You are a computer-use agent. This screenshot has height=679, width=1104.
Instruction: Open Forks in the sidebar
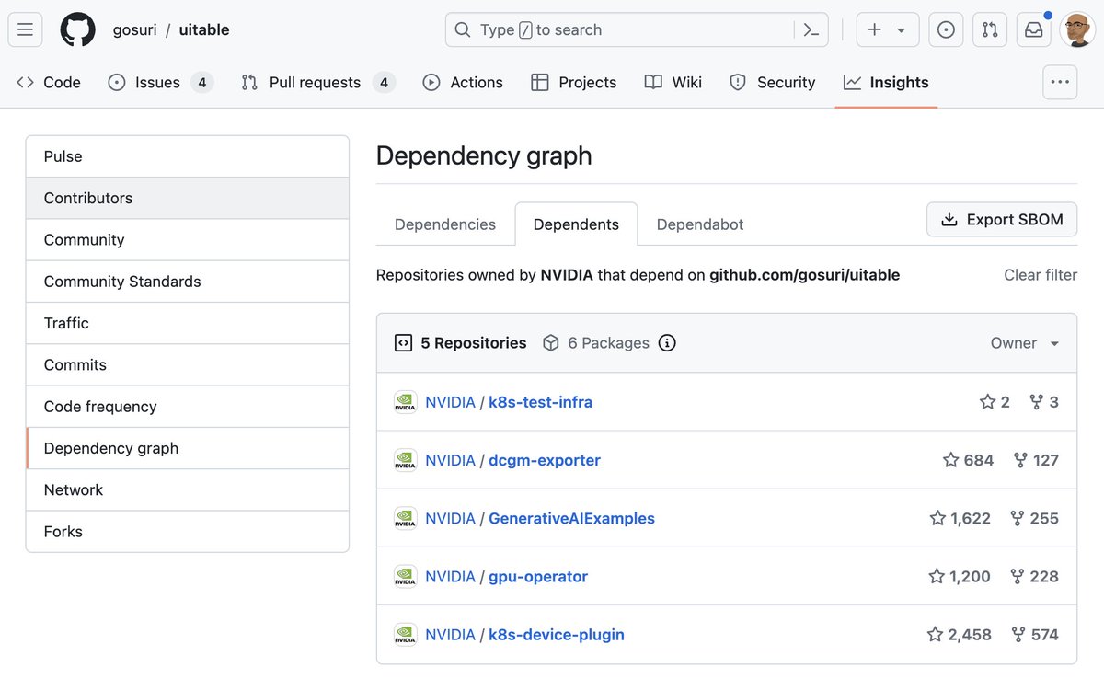pos(188,531)
